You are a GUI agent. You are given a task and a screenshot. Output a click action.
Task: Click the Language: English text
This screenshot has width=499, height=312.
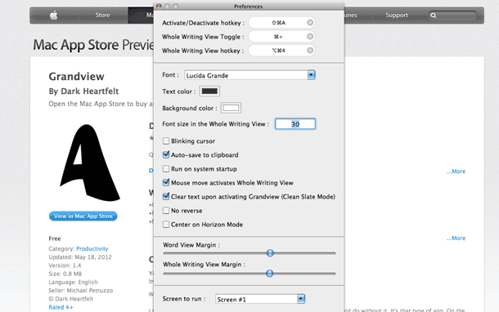coord(73,282)
